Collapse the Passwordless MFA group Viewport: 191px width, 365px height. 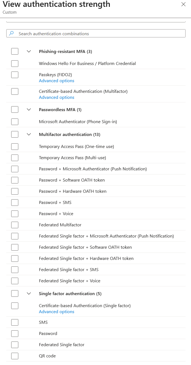(x=29, y=109)
